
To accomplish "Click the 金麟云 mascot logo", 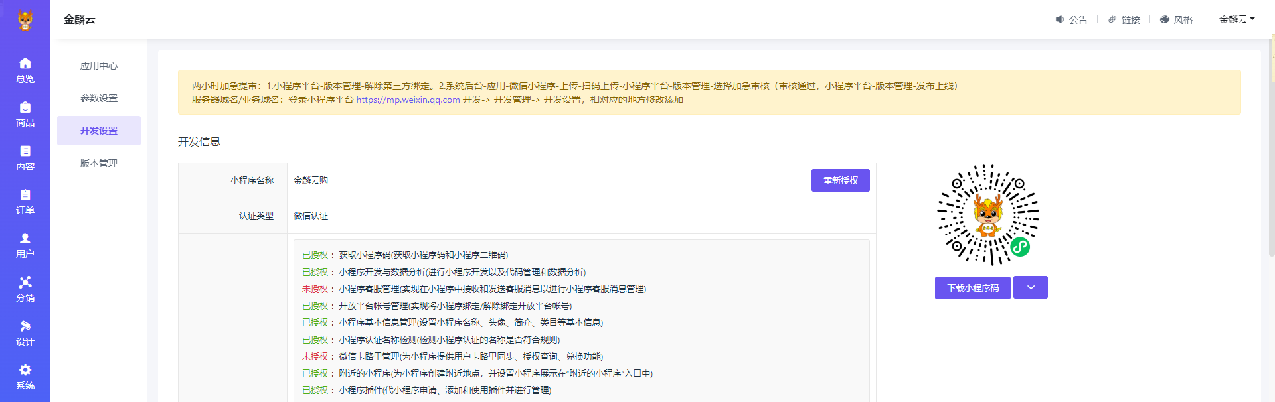I will pos(25,21).
